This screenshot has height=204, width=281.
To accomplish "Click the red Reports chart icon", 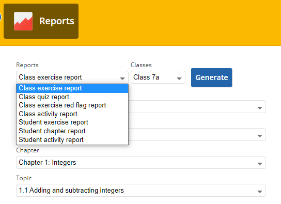I will pyautogui.click(x=23, y=21).
